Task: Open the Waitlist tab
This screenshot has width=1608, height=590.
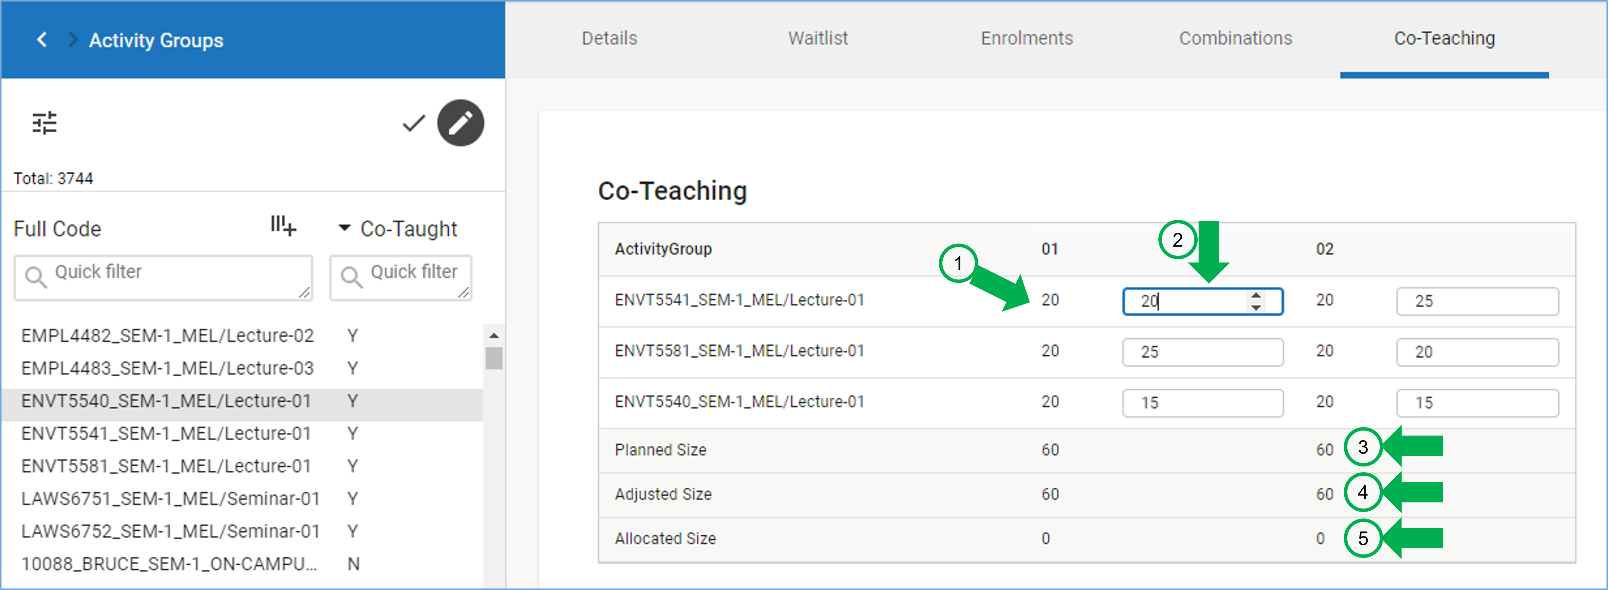Action: click(819, 38)
